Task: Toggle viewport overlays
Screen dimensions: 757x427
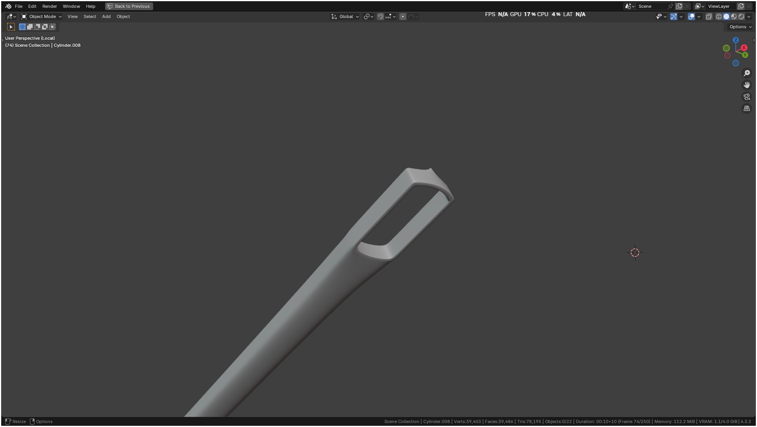Action: click(691, 17)
